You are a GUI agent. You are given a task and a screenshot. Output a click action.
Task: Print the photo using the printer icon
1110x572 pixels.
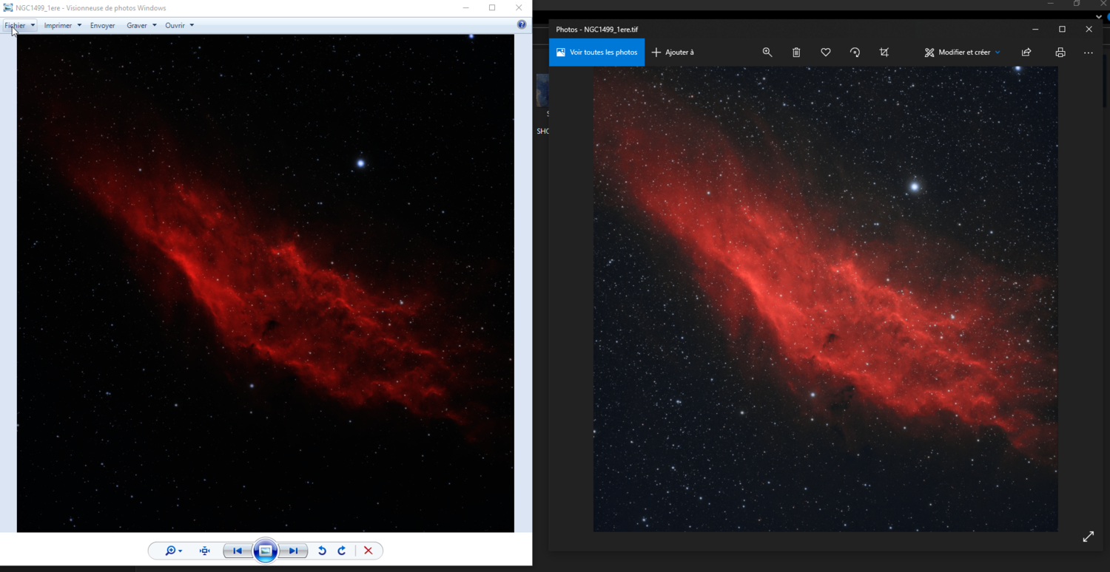[x=1060, y=52]
